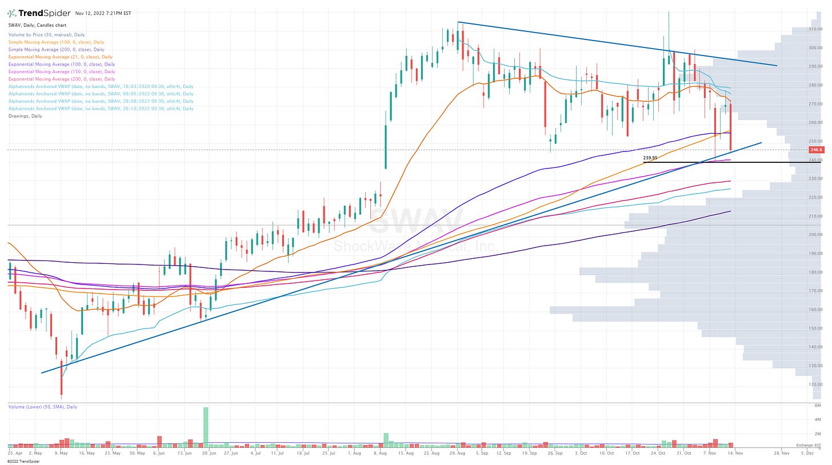832x465 pixels.
Task: Click the 'Exchange: EST' label
Action: [809, 445]
